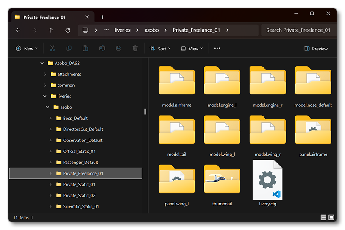Open the model.nose_default folder
The image size is (345, 230).
313,87
